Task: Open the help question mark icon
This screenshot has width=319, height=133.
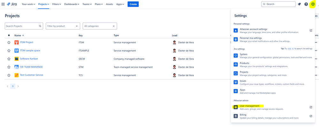Action: click(x=306, y=4)
